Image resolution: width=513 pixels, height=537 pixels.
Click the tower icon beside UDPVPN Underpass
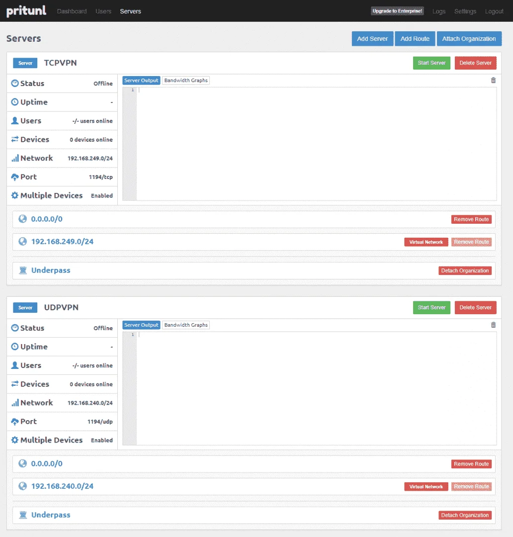(x=23, y=515)
